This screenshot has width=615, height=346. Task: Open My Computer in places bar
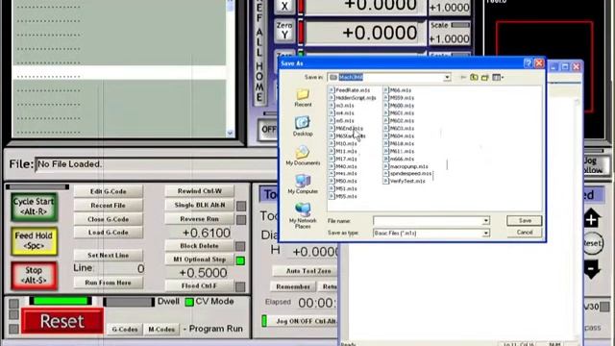pos(303,184)
